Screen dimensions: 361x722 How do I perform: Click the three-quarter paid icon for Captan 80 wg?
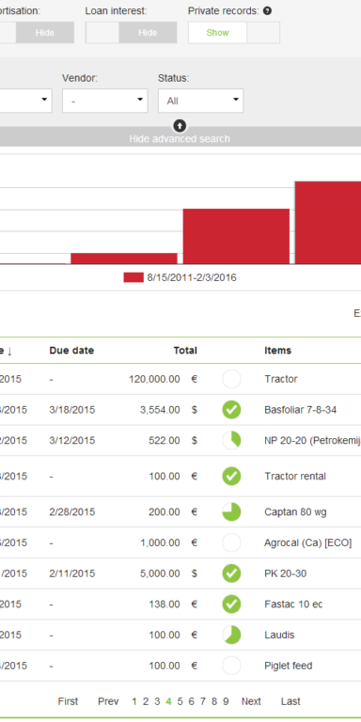coord(231,512)
